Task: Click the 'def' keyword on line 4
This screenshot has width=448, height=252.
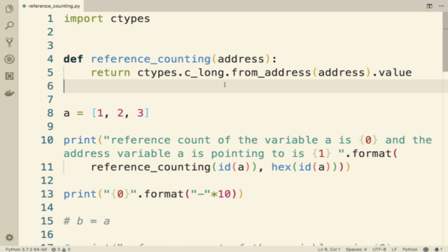Action: 73,59
